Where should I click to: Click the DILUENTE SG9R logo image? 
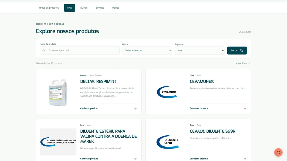tap(168, 142)
